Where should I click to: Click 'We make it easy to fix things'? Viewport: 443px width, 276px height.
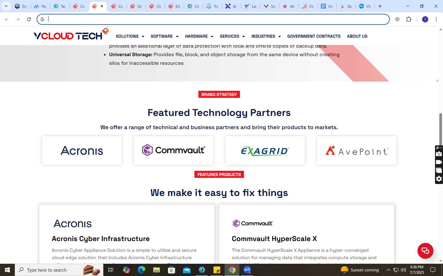(219, 193)
